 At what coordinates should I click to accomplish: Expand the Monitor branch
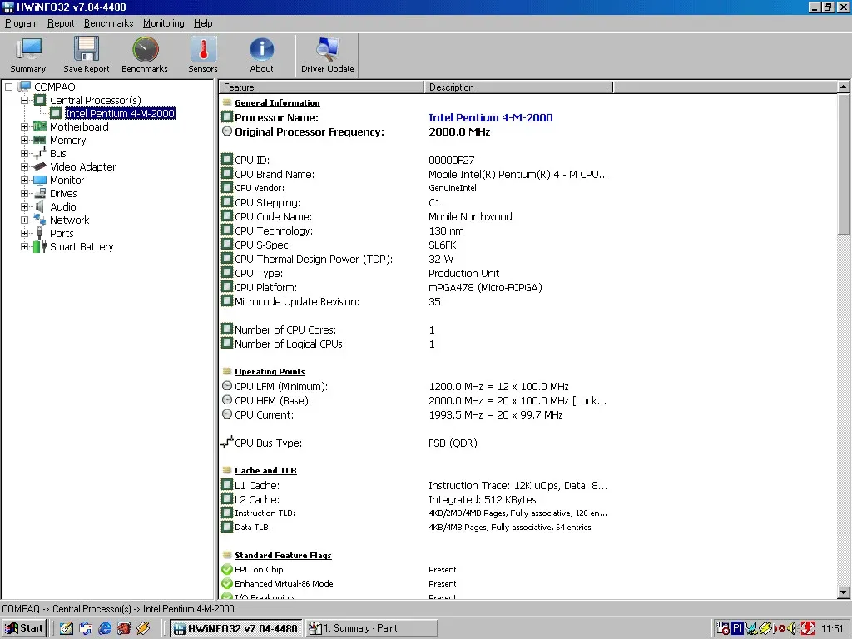24,180
